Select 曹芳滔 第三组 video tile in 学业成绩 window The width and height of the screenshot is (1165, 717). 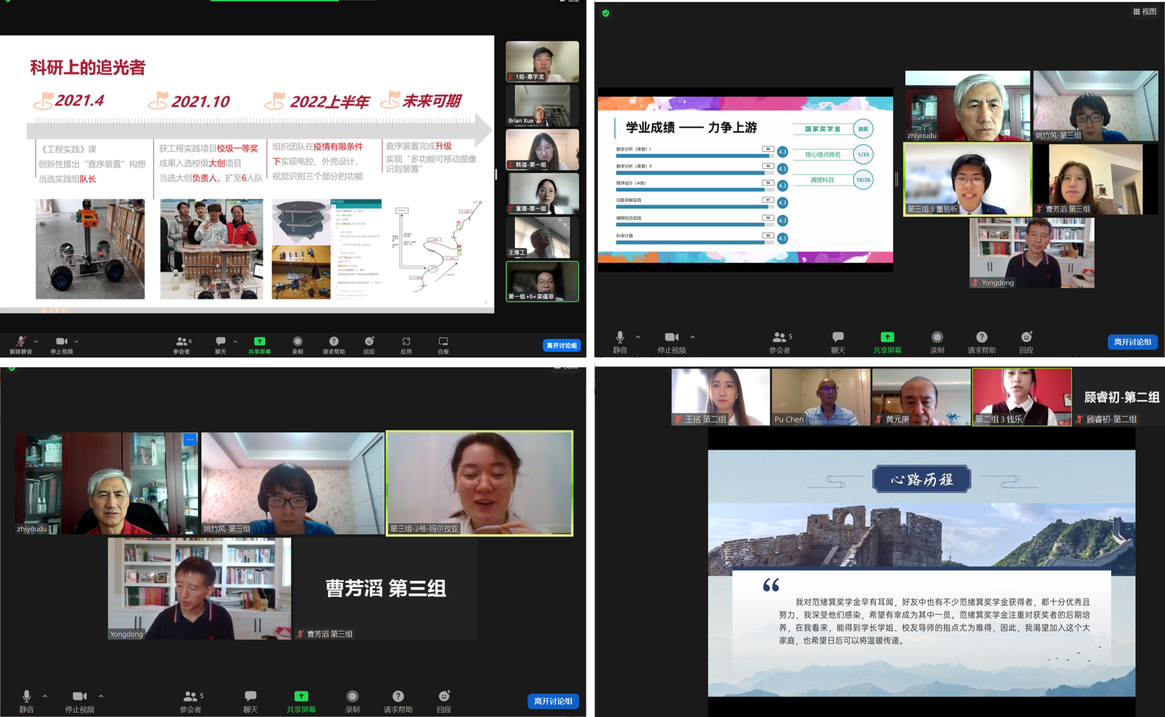(x=1096, y=179)
